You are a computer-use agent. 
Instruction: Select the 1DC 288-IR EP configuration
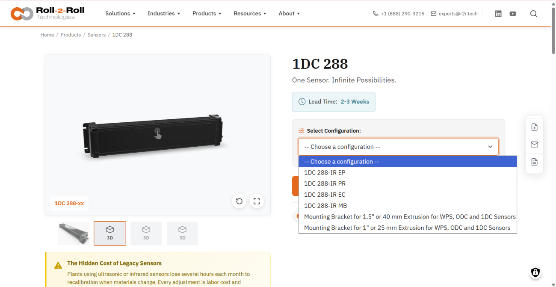(325, 172)
